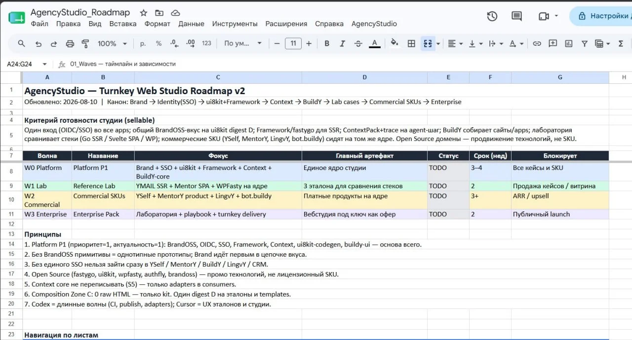Image resolution: width=632 pixels, height=340 pixels.
Task: Open the Данные menu
Action: click(x=191, y=24)
